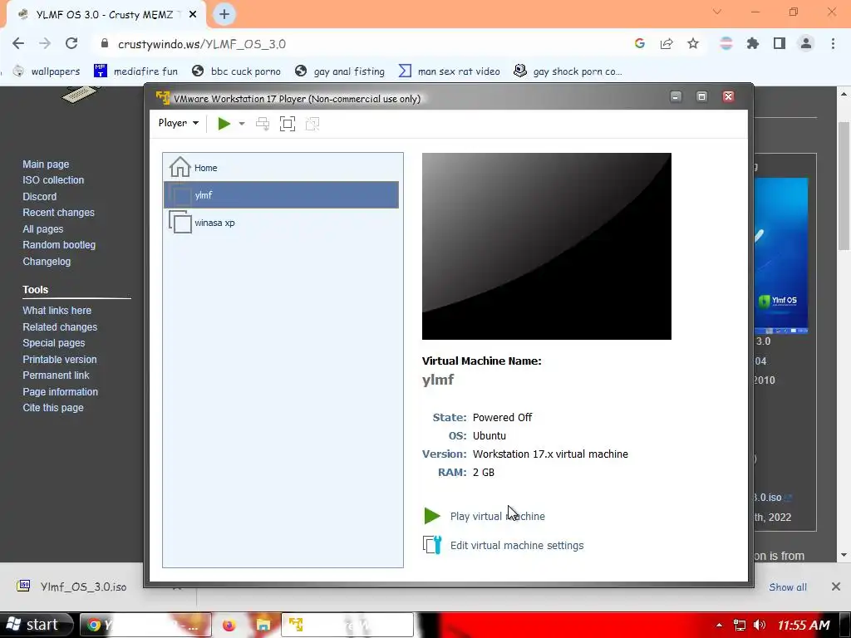
Task: Click Show all downloads
Action: click(788, 587)
